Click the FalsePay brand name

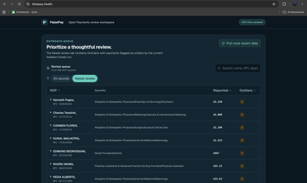57,22
